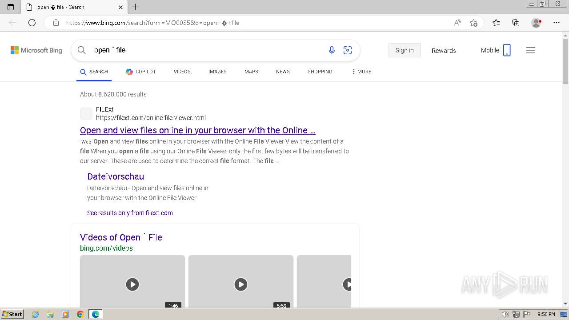Switch to the MAPS tab

point(251,72)
